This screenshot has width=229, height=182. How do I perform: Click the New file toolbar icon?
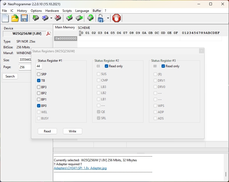coord(6,18)
